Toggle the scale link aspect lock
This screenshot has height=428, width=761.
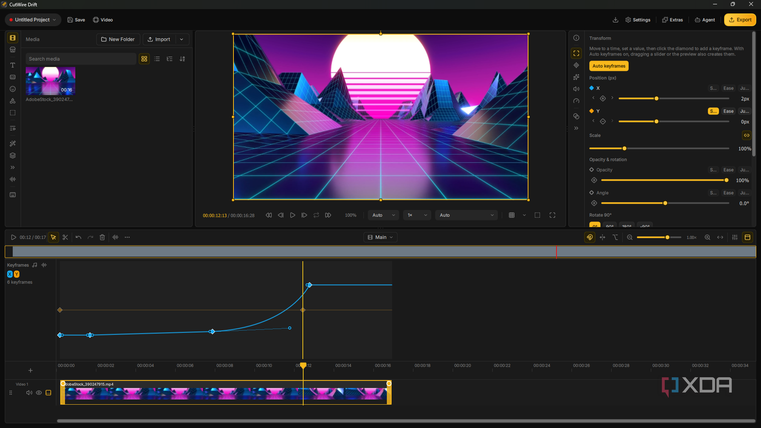[746, 135]
